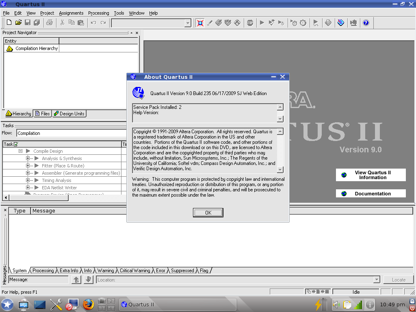Toggle the Task column checkbox icon
The image size is (416, 312).
pos(16,144)
